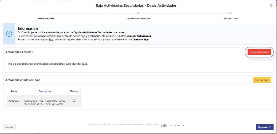Click the Actividades Dadas de Baja heading
The height and width of the screenshot is (134, 277).
23,80
